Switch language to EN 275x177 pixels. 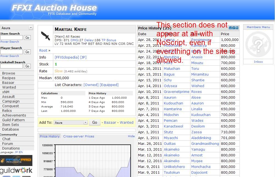[x=21, y=152]
